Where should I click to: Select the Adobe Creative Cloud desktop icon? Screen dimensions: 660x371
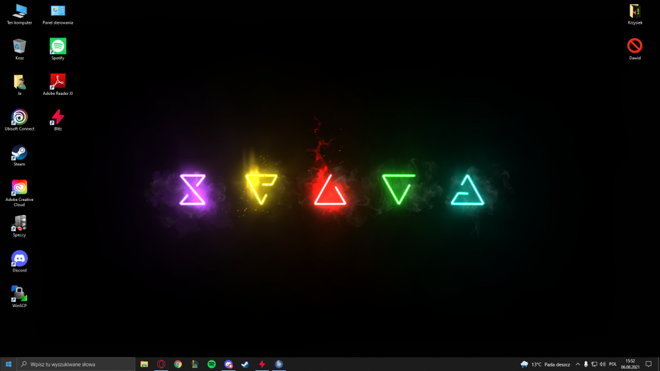tap(19, 193)
